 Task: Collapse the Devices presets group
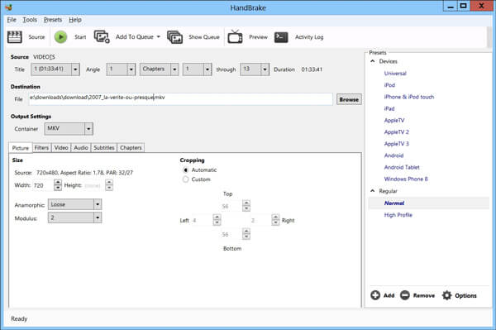[x=373, y=61]
